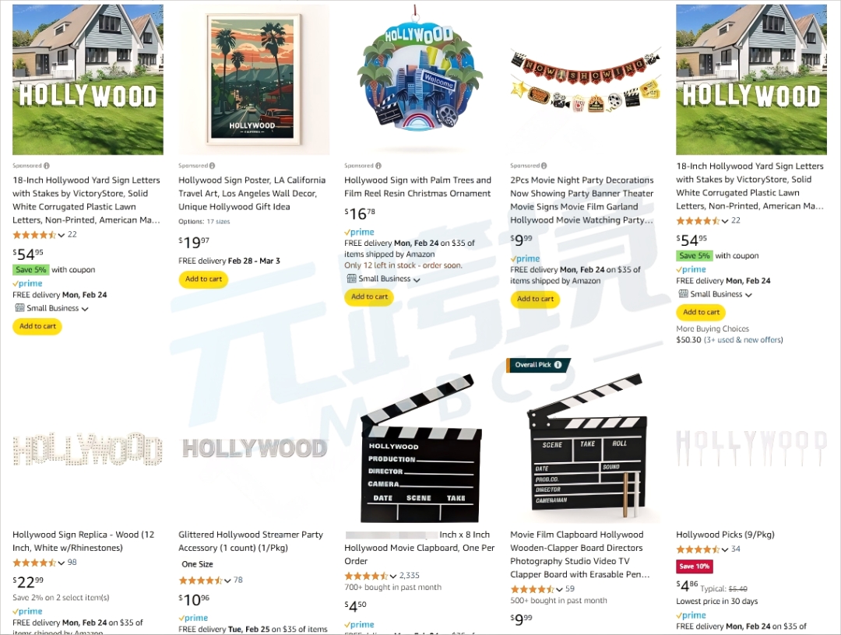The image size is (841, 635).
Task: Open the 17 sizes options link
Action: click(x=218, y=222)
